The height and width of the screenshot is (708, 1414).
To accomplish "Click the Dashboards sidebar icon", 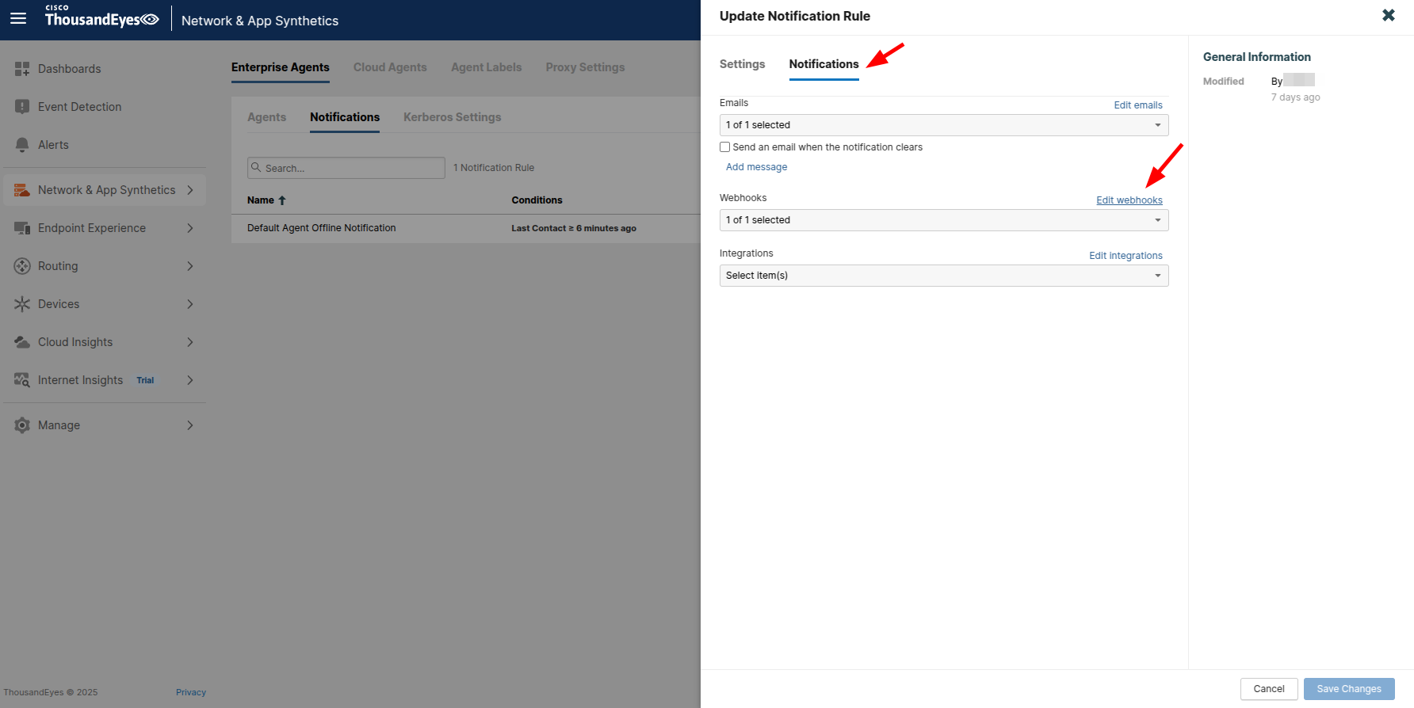I will [22, 69].
